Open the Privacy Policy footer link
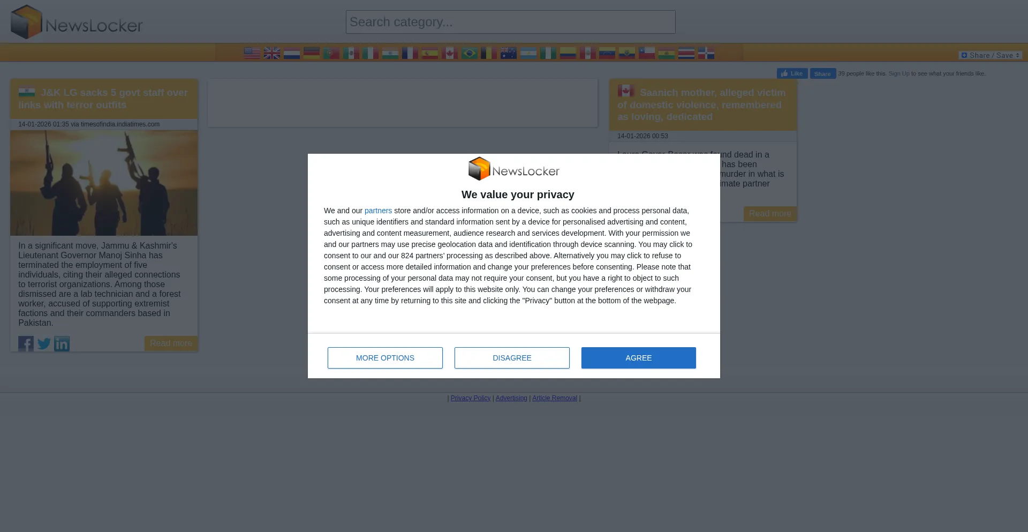 click(470, 398)
